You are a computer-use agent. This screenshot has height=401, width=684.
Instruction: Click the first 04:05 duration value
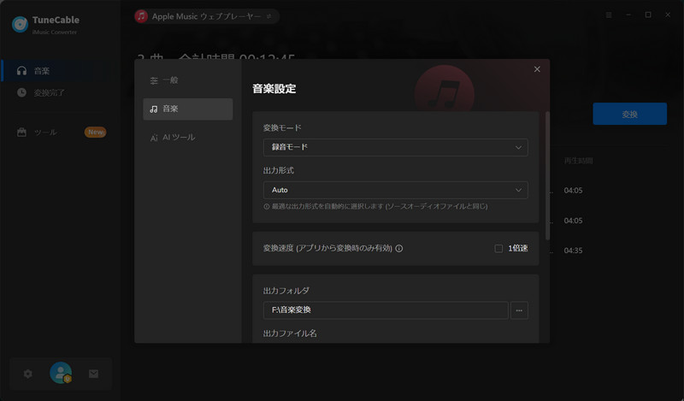573,191
